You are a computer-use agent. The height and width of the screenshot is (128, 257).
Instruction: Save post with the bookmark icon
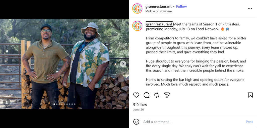(250, 95)
